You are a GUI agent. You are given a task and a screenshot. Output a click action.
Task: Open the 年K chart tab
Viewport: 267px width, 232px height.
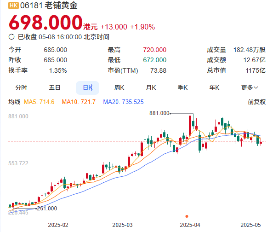pyautogui.click(x=214, y=87)
